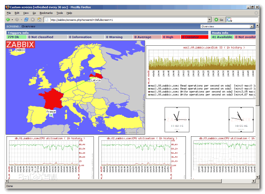The height and width of the screenshot is (194, 265).
Task: Click the Latvia label on the map
Action: pyautogui.click(x=96, y=81)
